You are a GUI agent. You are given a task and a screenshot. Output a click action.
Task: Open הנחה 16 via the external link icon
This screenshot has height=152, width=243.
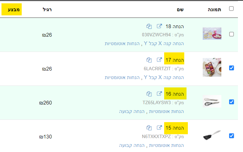(159, 94)
